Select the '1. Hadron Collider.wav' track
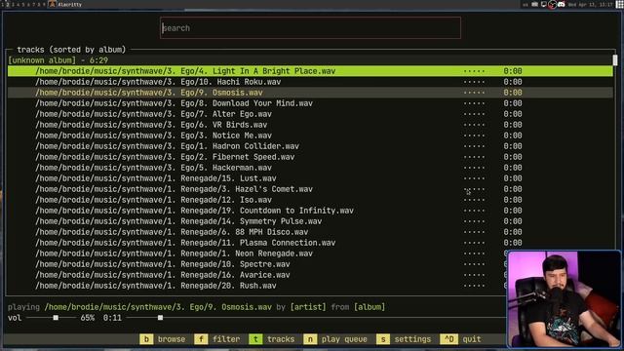Image resolution: width=624 pixels, height=351 pixels. pos(310,146)
